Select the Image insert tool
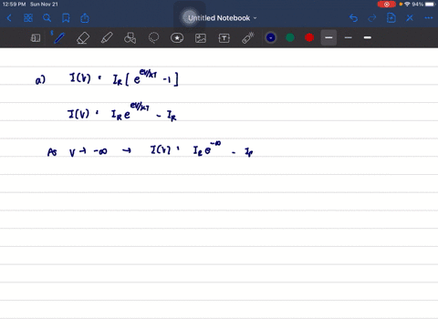This screenshot has width=438, height=328. click(x=201, y=38)
